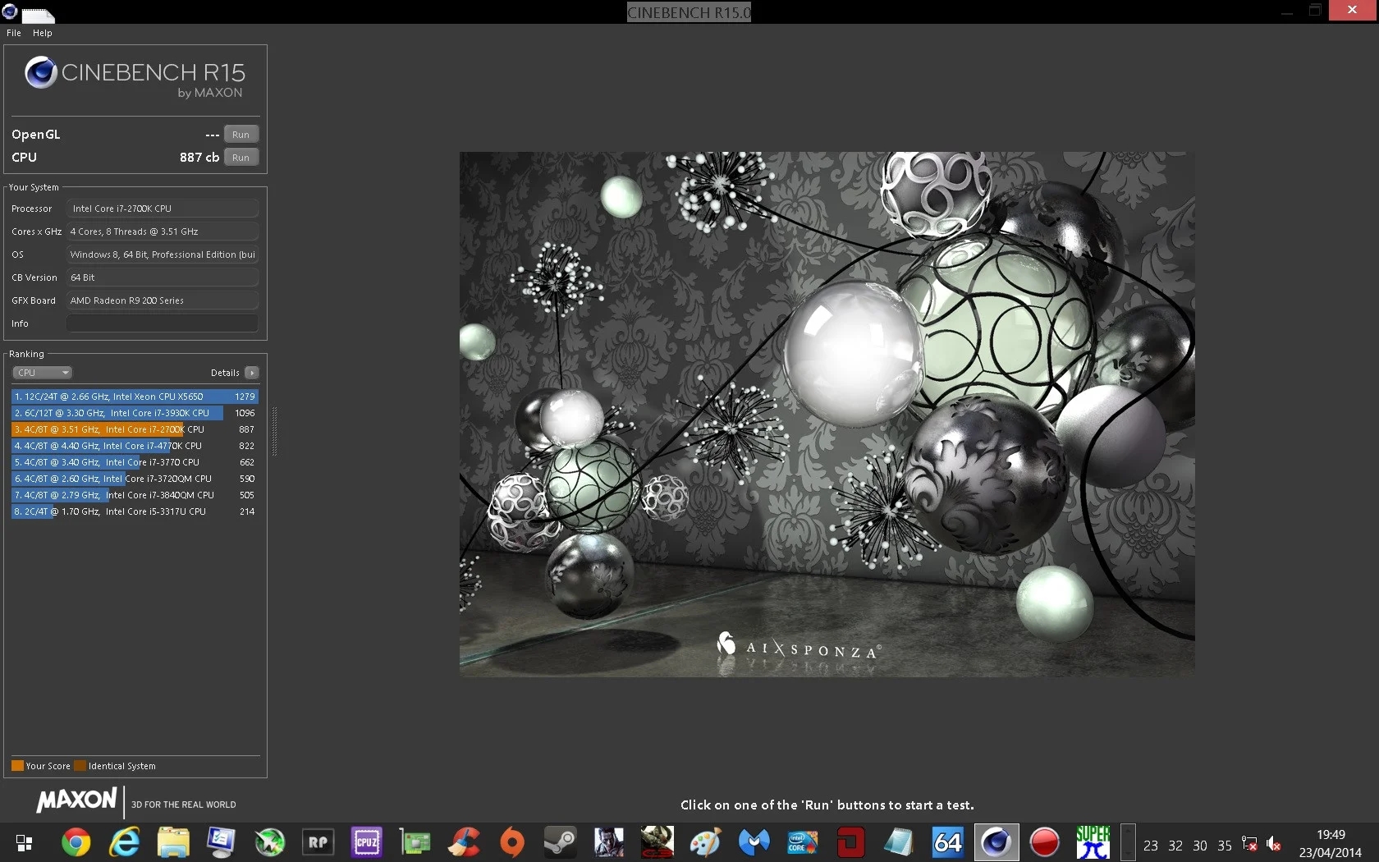The image size is (1379, 862).
Task: Open the Help menu
Action: [x=43, y=33]
